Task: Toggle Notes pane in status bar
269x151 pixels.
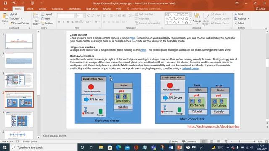Action: [174, 141]
